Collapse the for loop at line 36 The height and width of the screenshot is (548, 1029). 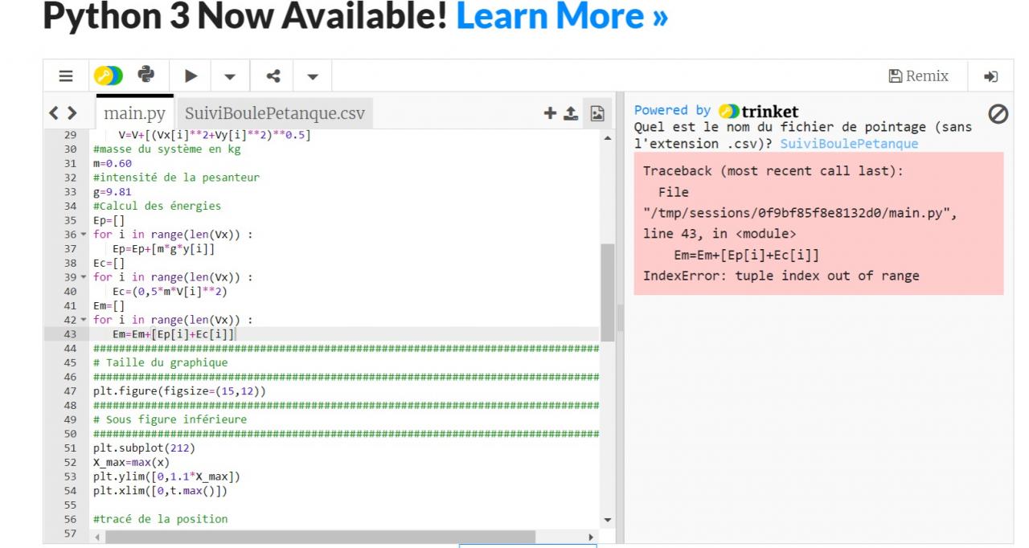(84, 233)
